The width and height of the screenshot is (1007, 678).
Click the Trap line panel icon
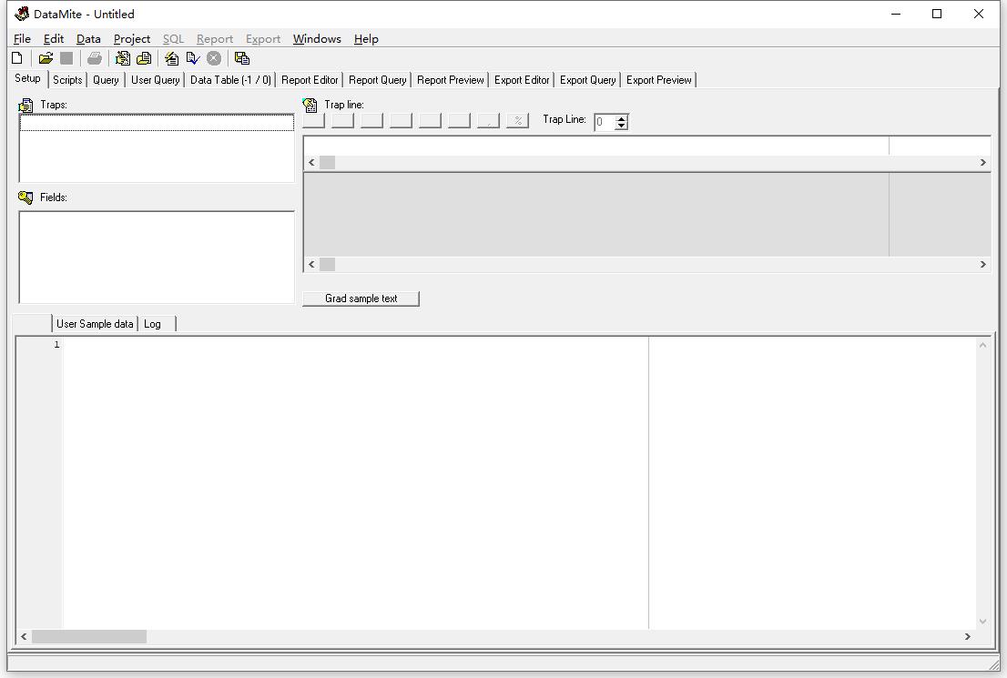tap(310, 105)
